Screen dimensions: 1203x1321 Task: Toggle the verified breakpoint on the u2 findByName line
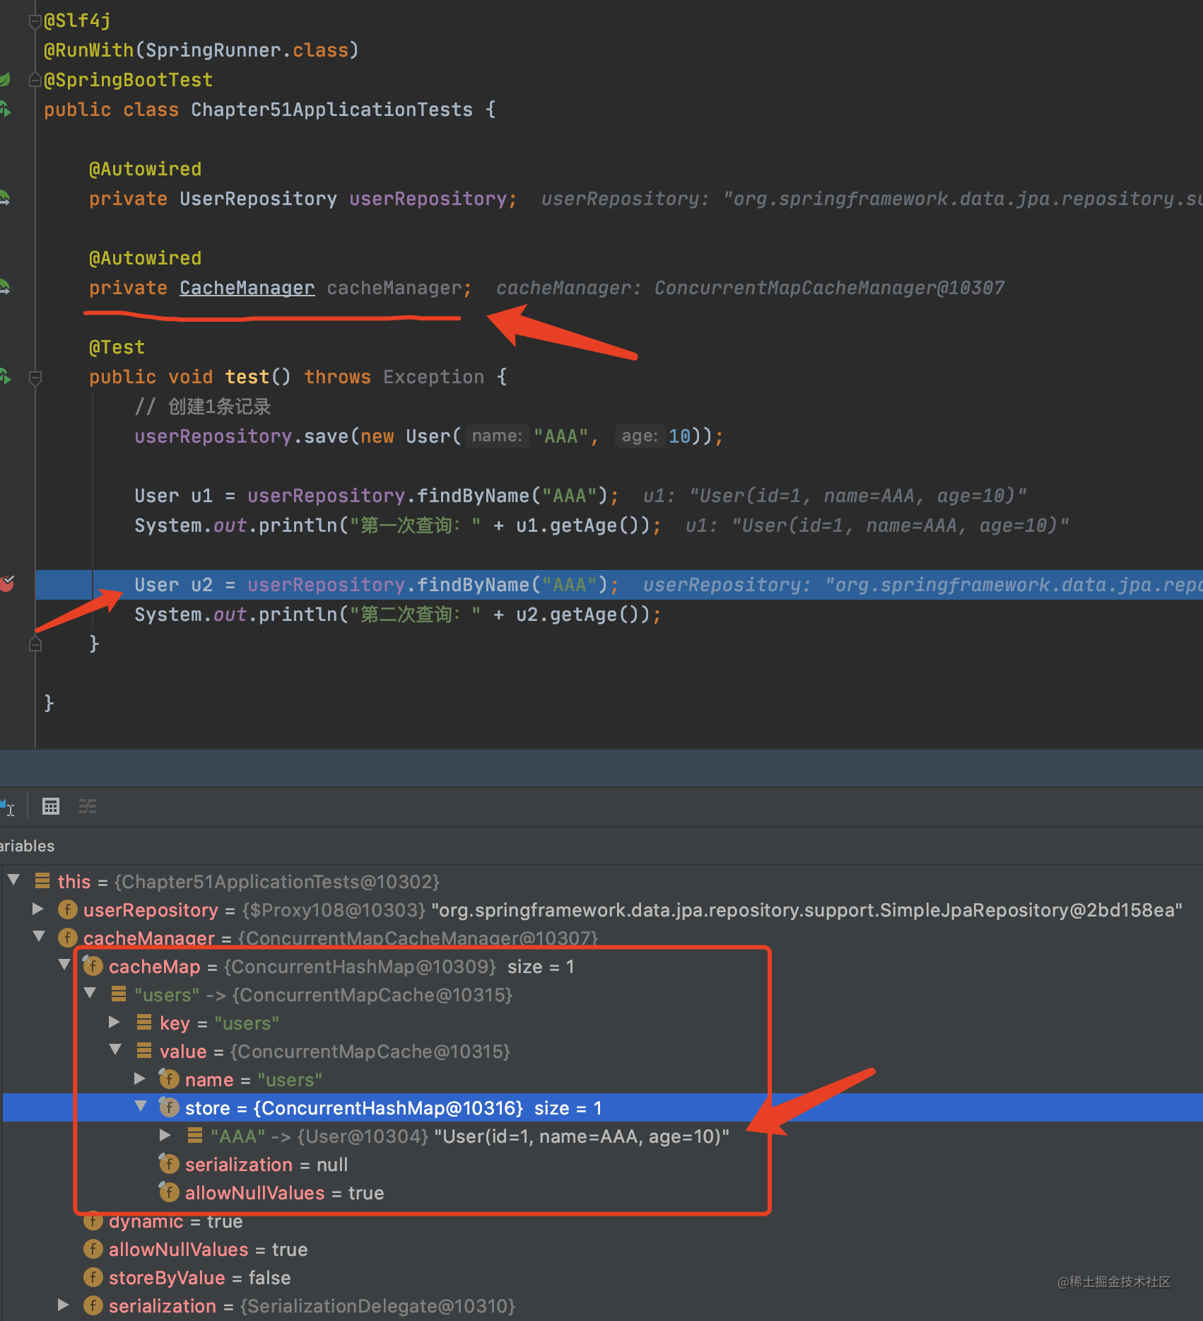(8, 584)
